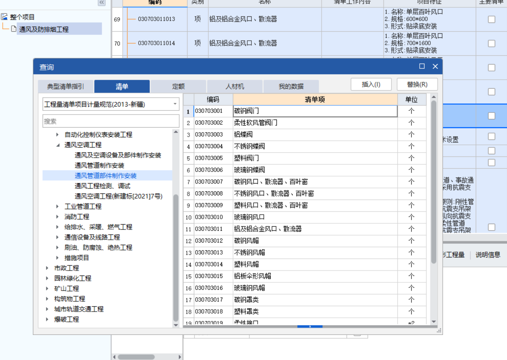This screenshot has height=360, width=507.
Task: Click the bottom horizontal scrollbar right arrow
Action: click(180, 357)
